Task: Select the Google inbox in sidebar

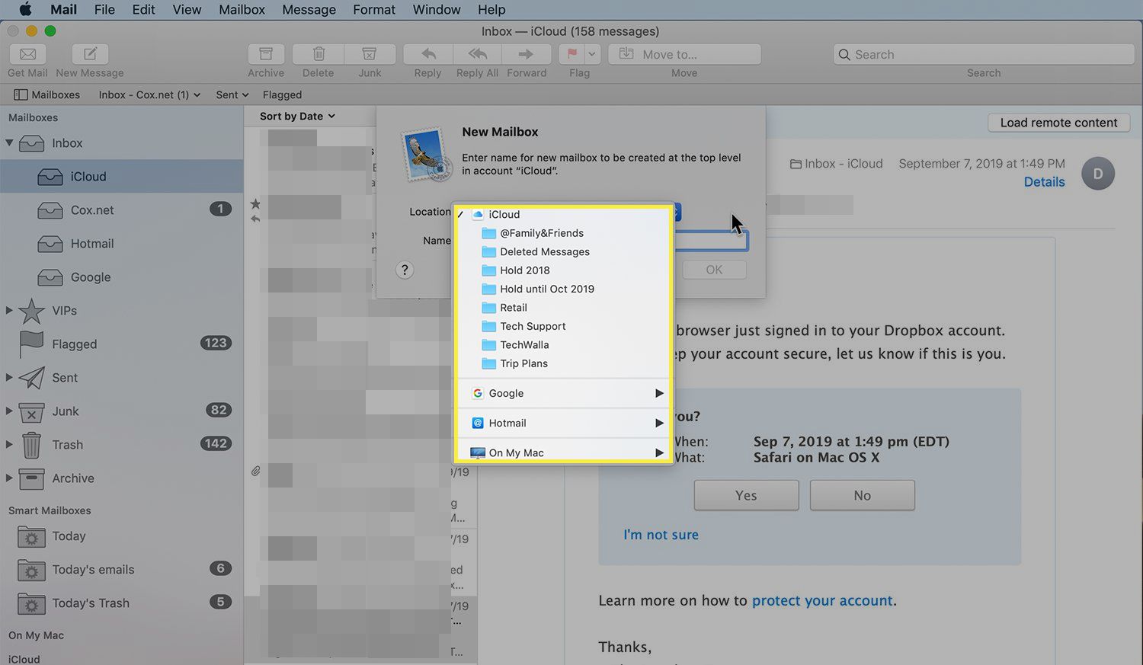Action: [122, 277]
